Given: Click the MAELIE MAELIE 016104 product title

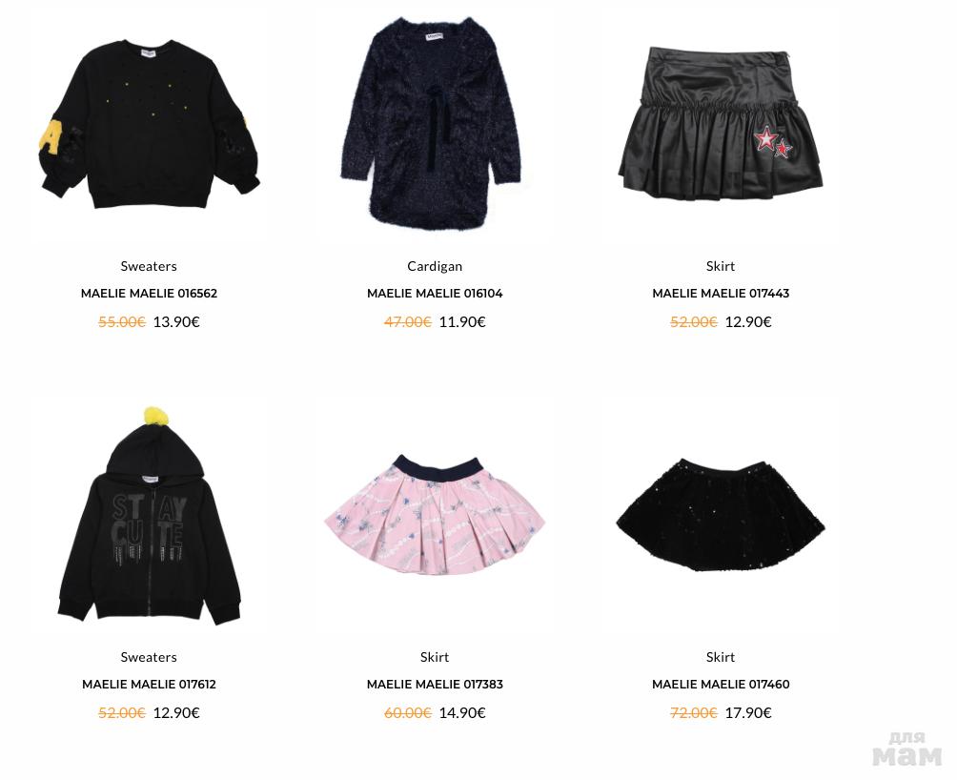Looking at the screenshot, I should point(435,293).
